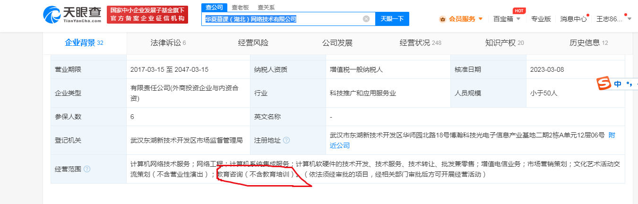The image size is (638, 204).
Task: Click the HOT badge above 百宝箱
Action: click(519, 10)
